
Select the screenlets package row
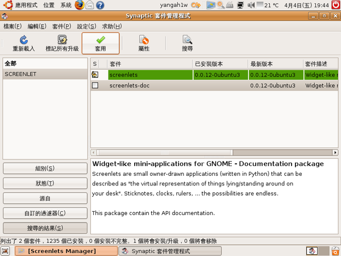coord(214,75)
